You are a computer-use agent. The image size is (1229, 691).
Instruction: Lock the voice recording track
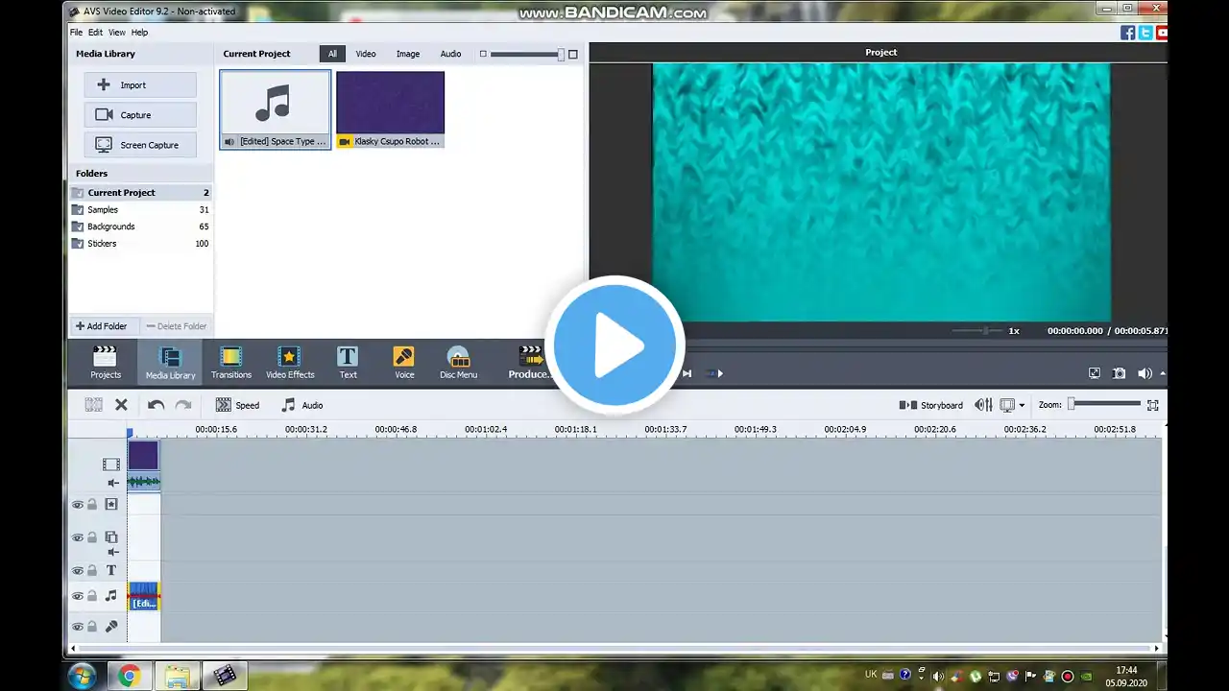[93, 627]
